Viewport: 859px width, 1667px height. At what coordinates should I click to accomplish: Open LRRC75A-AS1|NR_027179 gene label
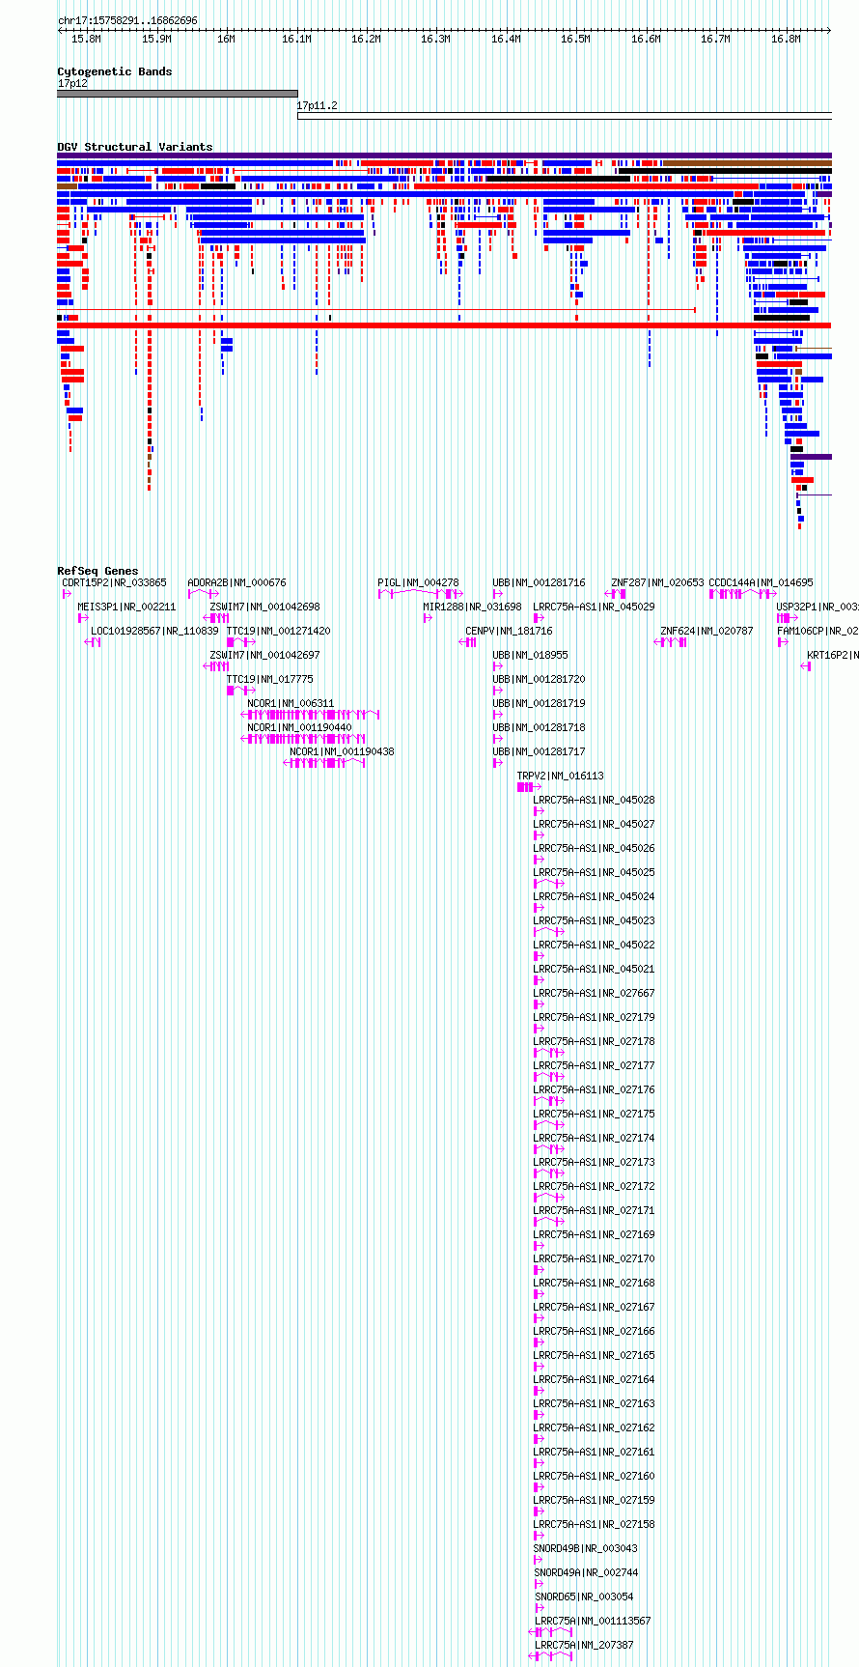[x=594, y=1017]
